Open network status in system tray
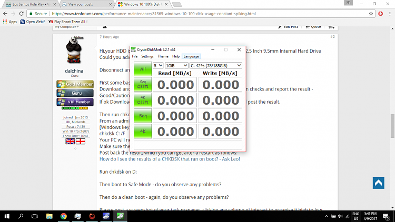The width and height of the screenshot is (395, 222). 348,216
